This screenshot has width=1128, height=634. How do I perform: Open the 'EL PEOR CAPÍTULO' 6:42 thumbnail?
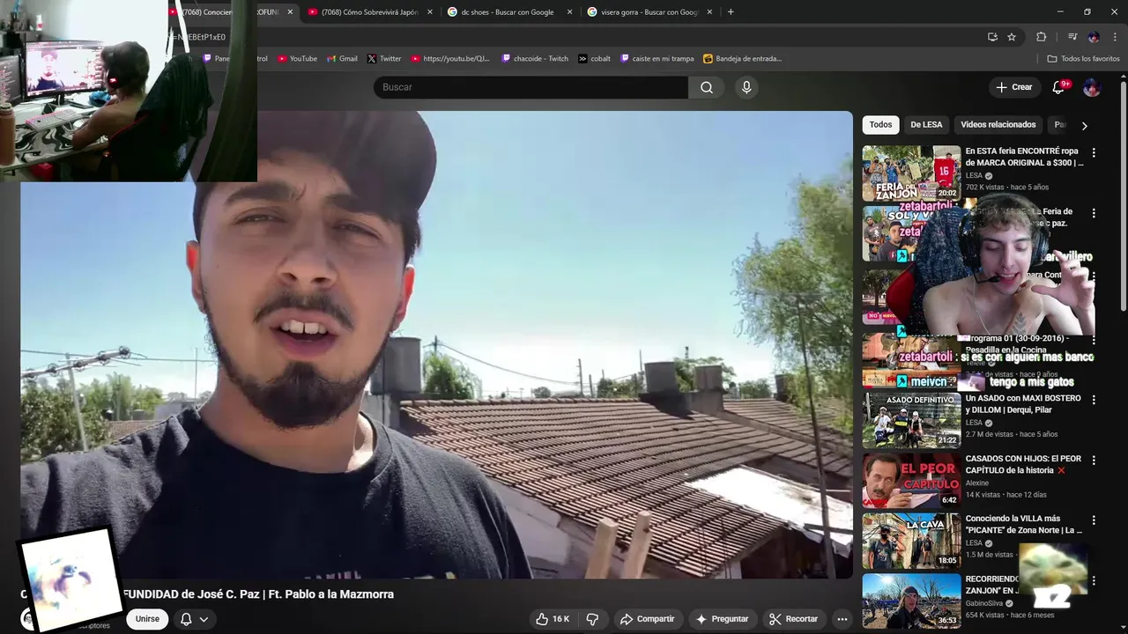coord(911,481)
